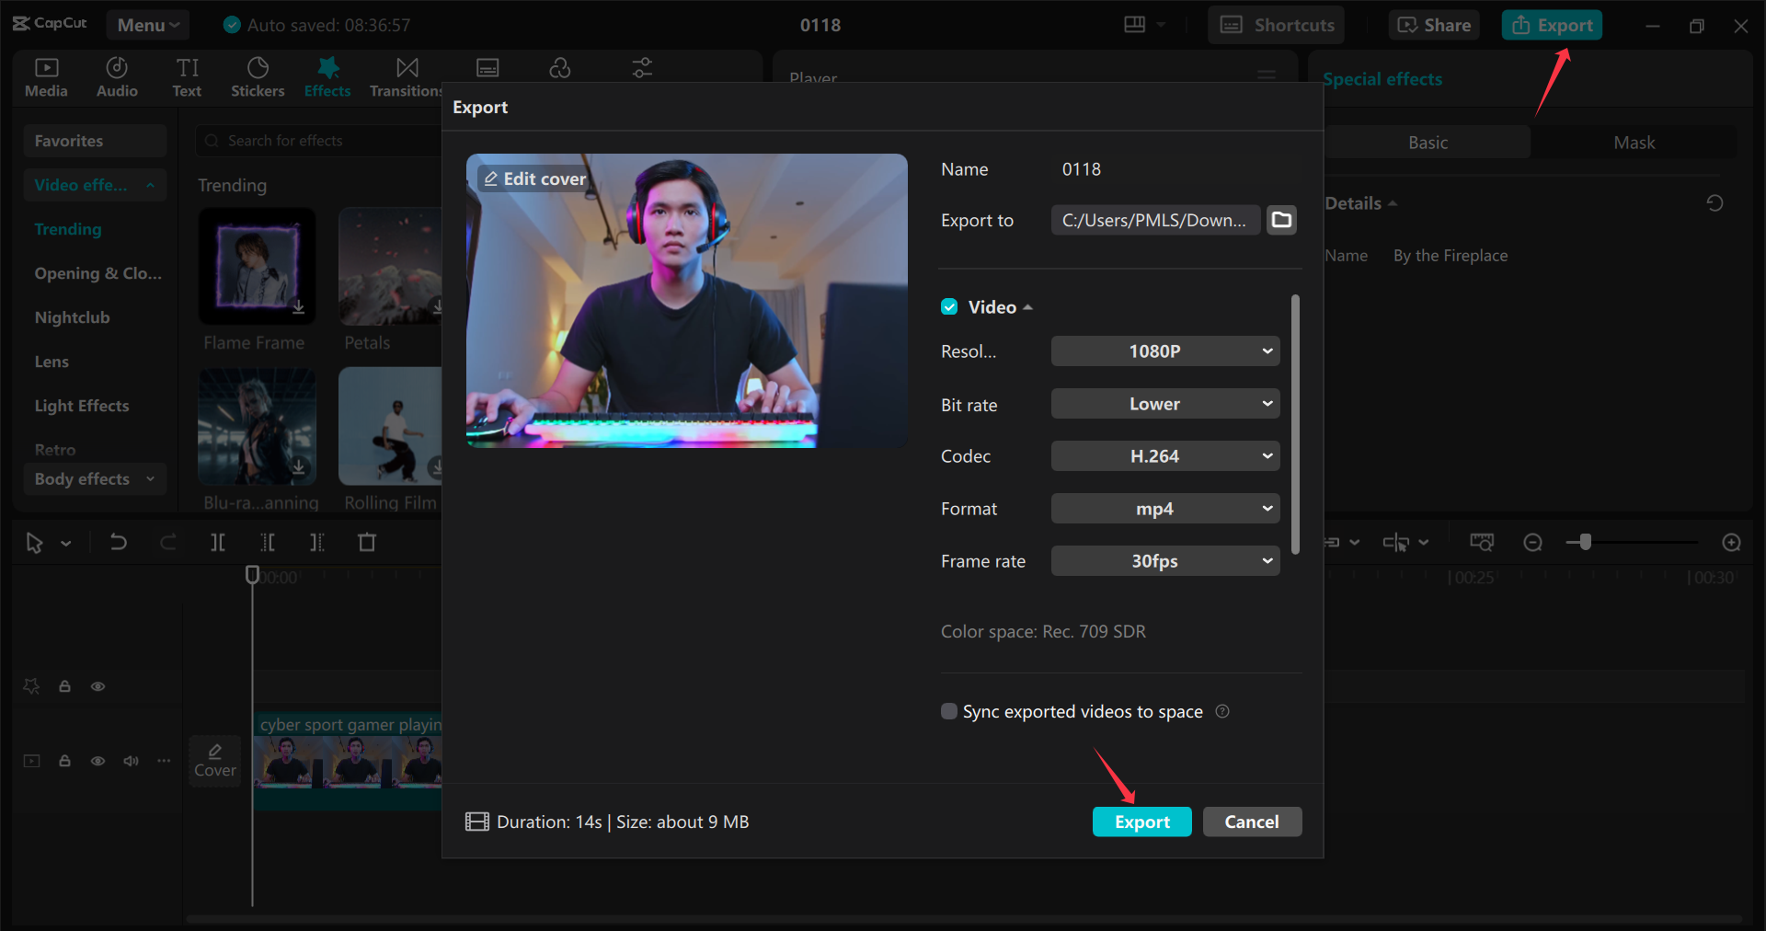Collapse the Body effects category

149,478
